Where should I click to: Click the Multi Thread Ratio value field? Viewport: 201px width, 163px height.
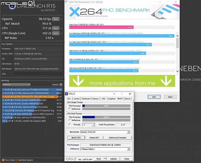(123, 125)
